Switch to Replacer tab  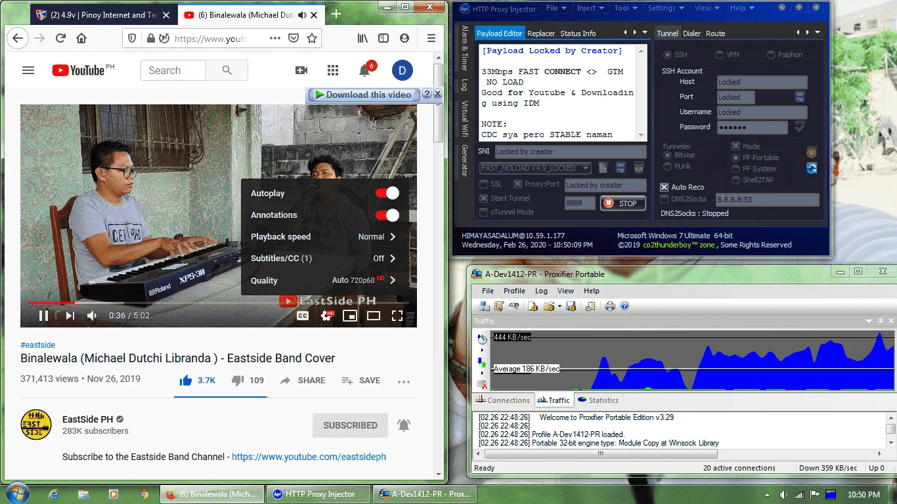541,33
